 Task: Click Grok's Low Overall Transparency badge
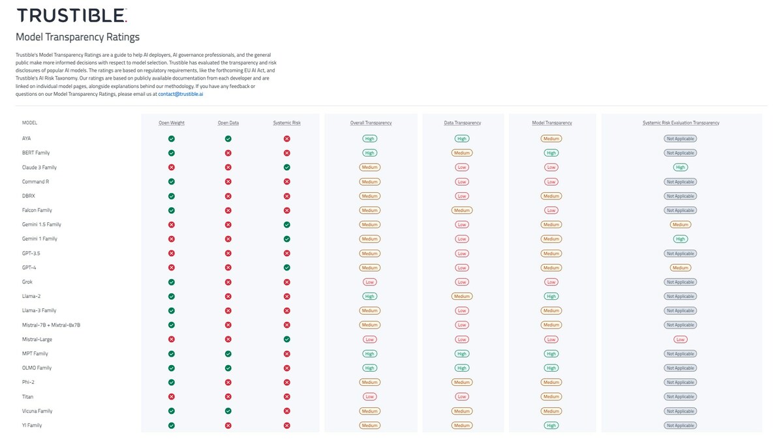coord(370,282)
